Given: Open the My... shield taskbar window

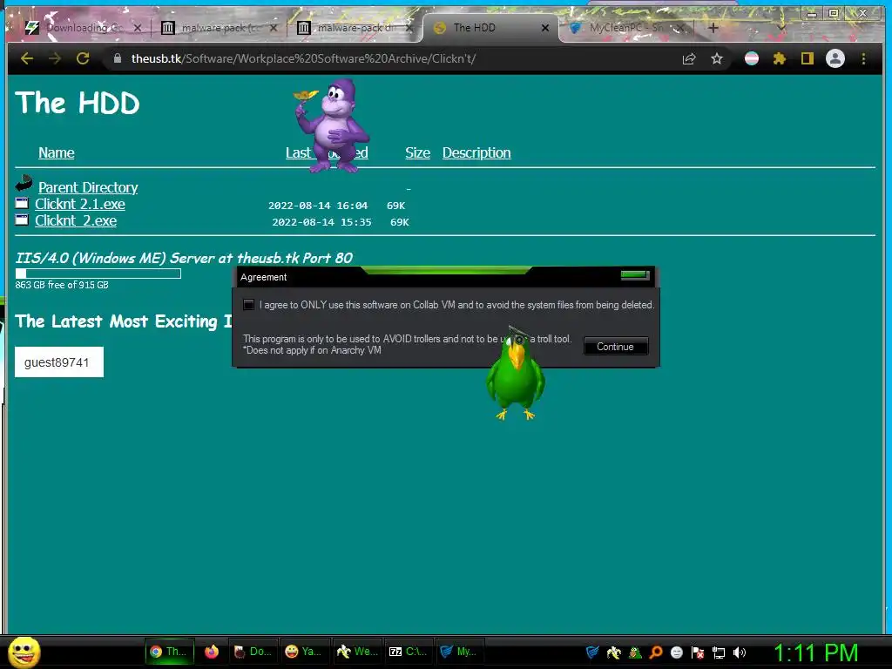Looking at the screenshot, I should coord(459,652).
